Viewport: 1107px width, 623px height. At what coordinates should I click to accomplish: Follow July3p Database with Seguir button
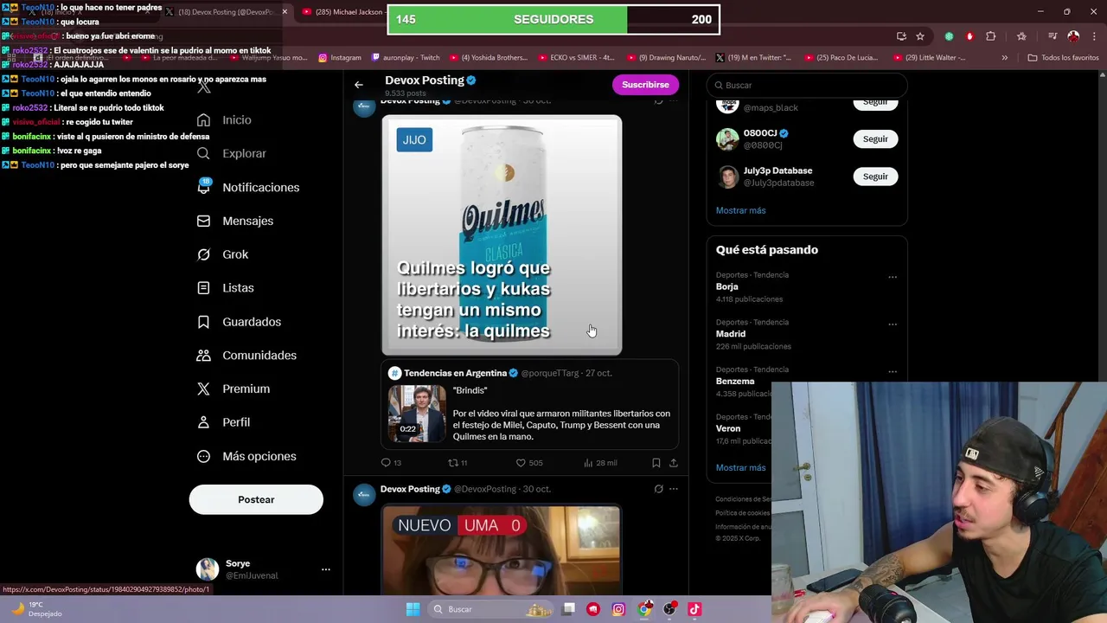[875, 177]
